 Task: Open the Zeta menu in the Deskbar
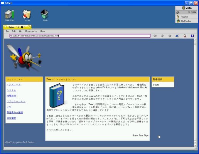click(187, 8)
